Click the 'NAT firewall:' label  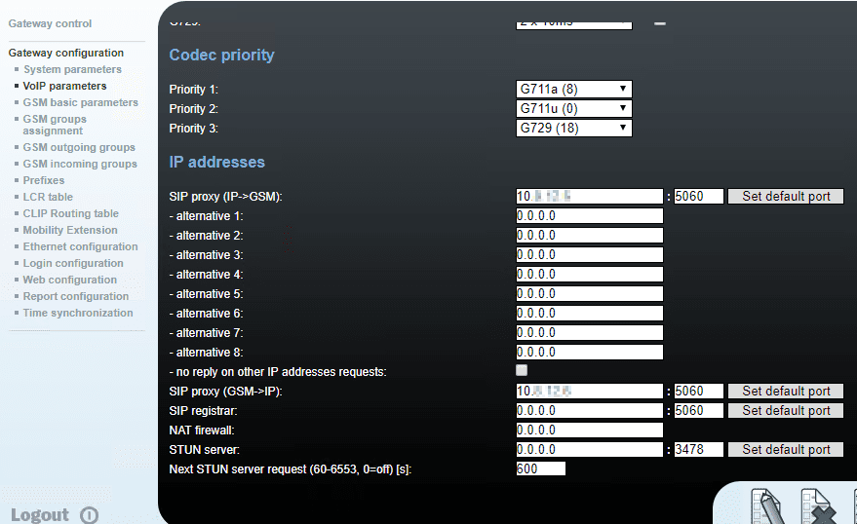(202, 430)
